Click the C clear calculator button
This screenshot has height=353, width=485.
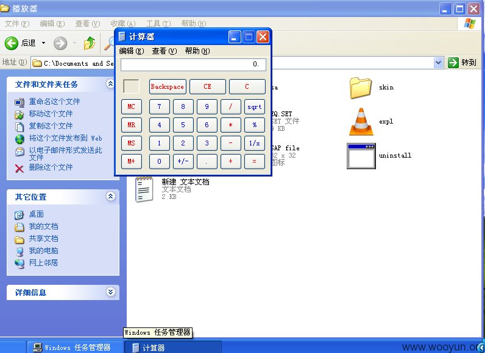point(247,87)
